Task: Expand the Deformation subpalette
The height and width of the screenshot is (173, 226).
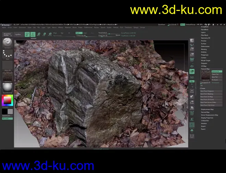Action: [205, 46]
